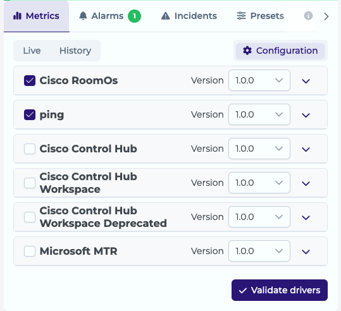Expand the Microsoft MTR driver row
This screenshot has width=341, height=311.
pos(306,252)
